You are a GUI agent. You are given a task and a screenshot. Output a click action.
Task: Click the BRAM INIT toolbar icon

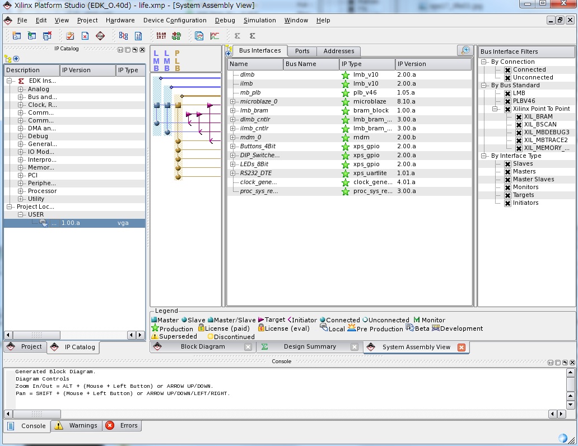(161, 36)
